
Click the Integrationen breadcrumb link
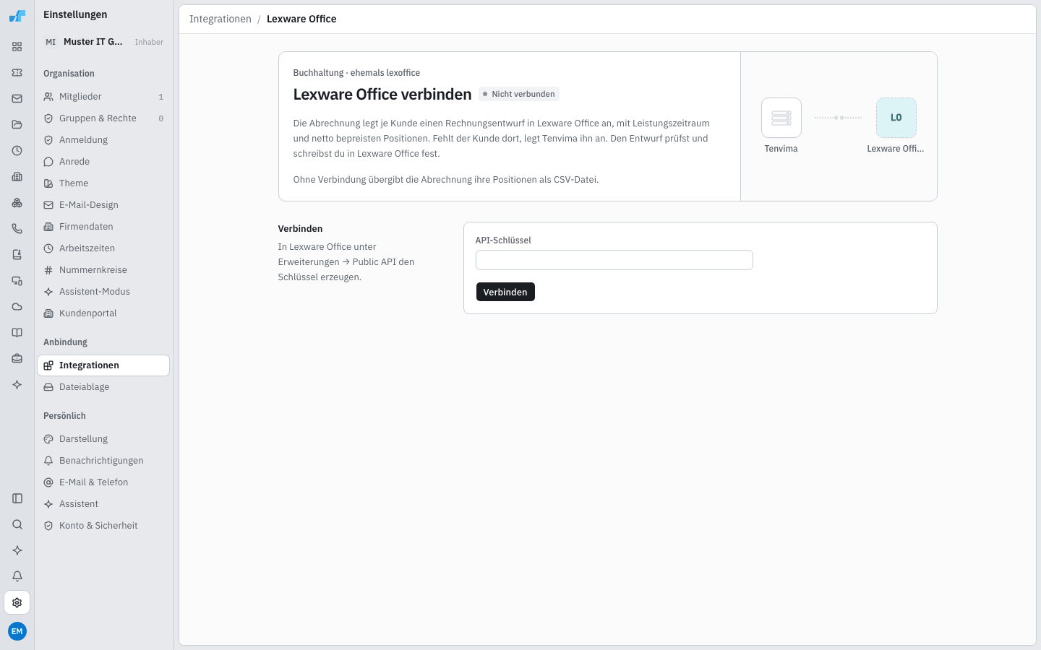220,19
